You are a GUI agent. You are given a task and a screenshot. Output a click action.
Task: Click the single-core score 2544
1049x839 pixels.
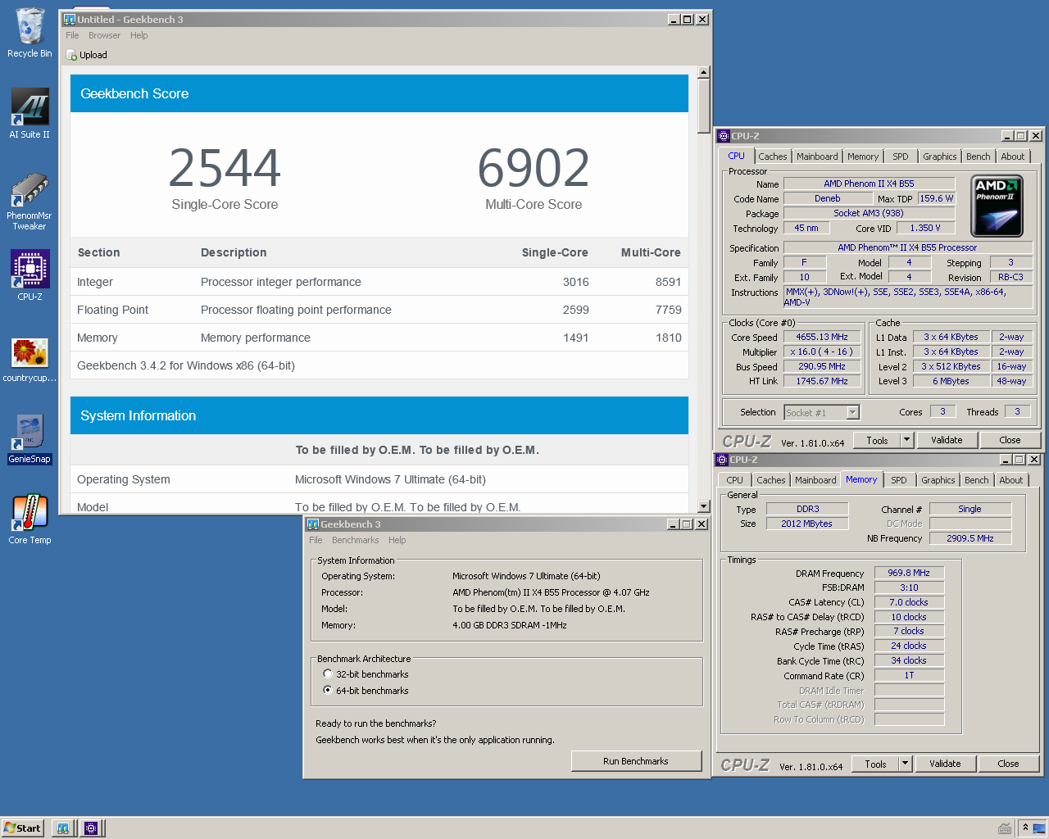coord(225,167)
